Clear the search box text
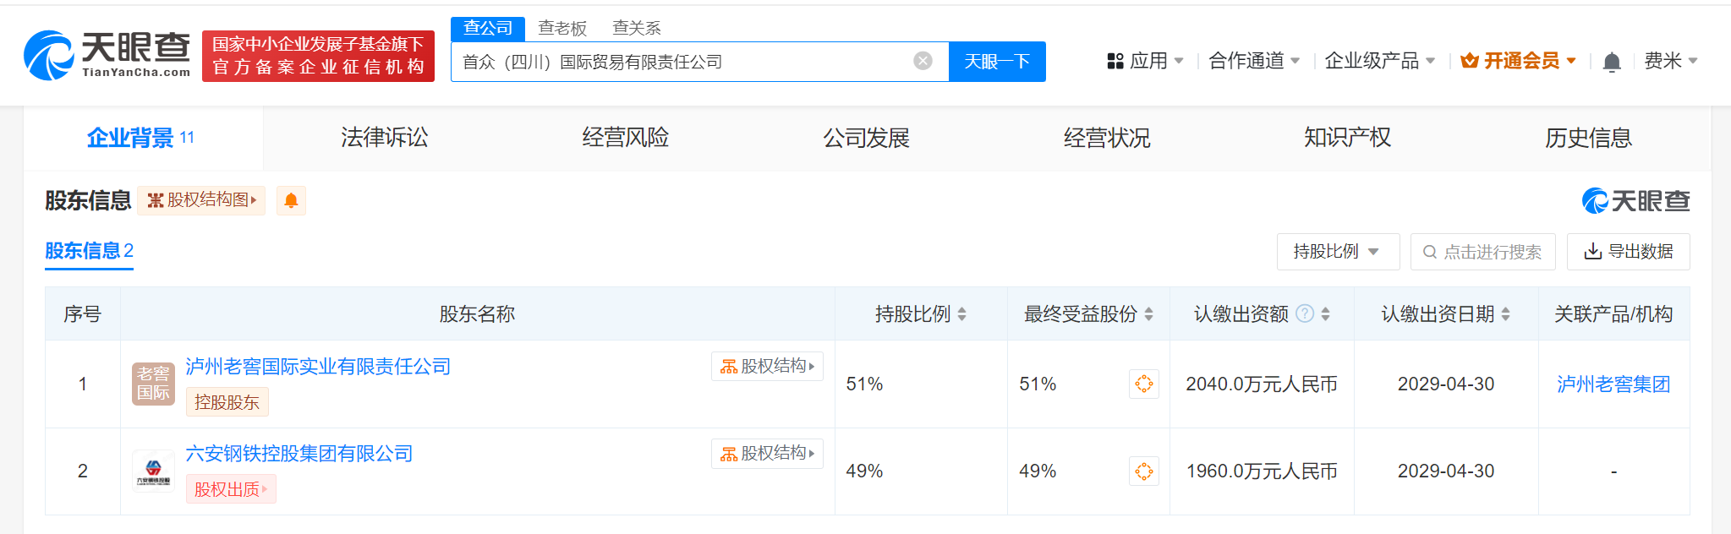The width and height of the screenshot is (1731, 534). (x=923, y=61)
